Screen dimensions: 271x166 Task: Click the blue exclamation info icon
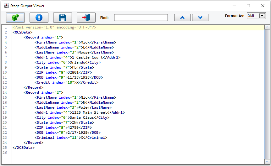tap(39, 18)
